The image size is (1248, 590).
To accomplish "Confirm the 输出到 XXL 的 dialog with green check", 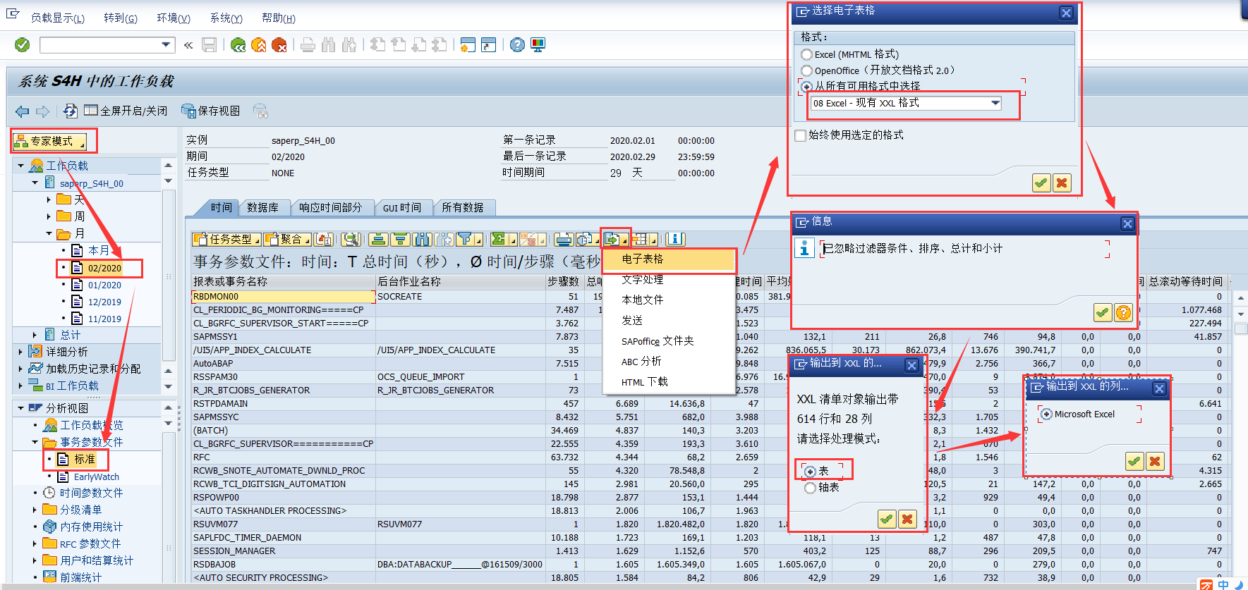I will [887, 520].
